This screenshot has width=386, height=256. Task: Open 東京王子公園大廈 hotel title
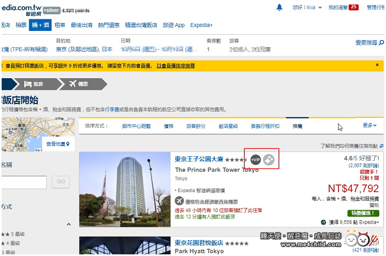199,159
